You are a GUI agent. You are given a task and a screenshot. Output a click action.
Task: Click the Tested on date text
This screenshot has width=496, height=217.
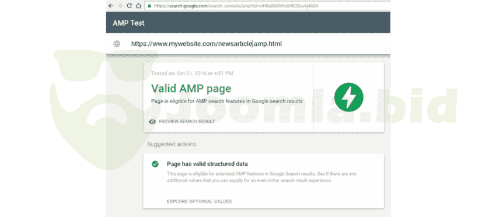click(192, 73)
